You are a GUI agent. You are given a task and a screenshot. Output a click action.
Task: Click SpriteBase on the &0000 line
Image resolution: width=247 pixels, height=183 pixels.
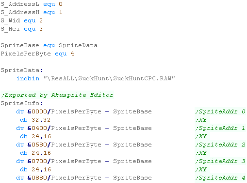(132, 111)
